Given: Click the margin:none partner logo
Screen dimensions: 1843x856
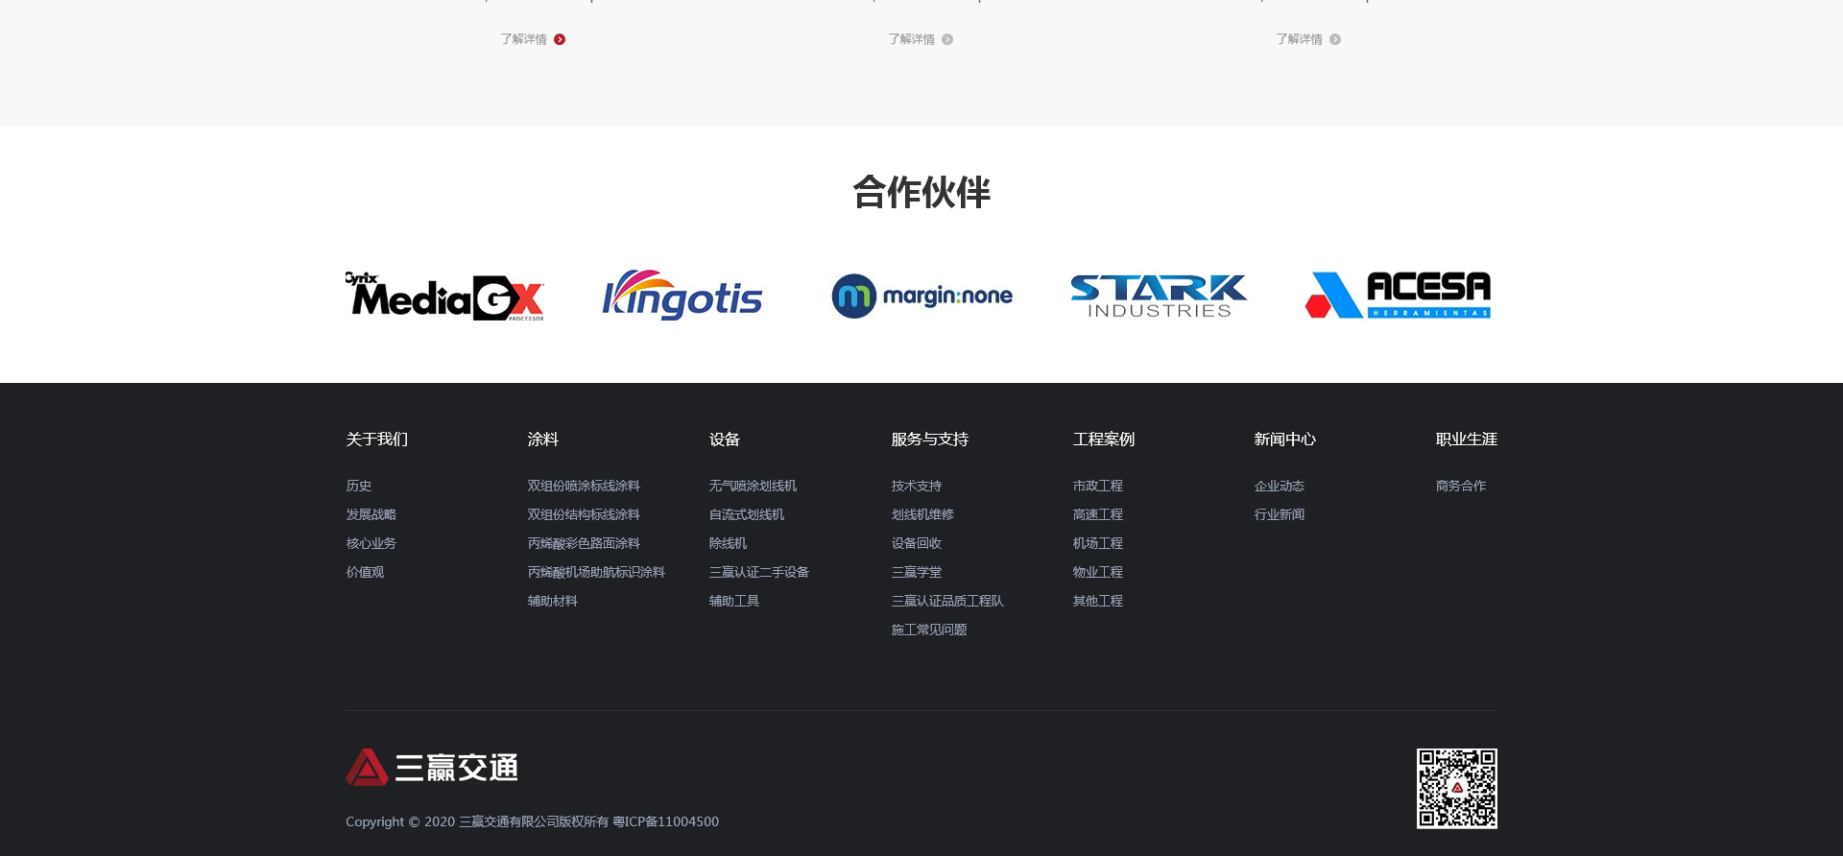Looking at the screenshot, I should point(921,296).
